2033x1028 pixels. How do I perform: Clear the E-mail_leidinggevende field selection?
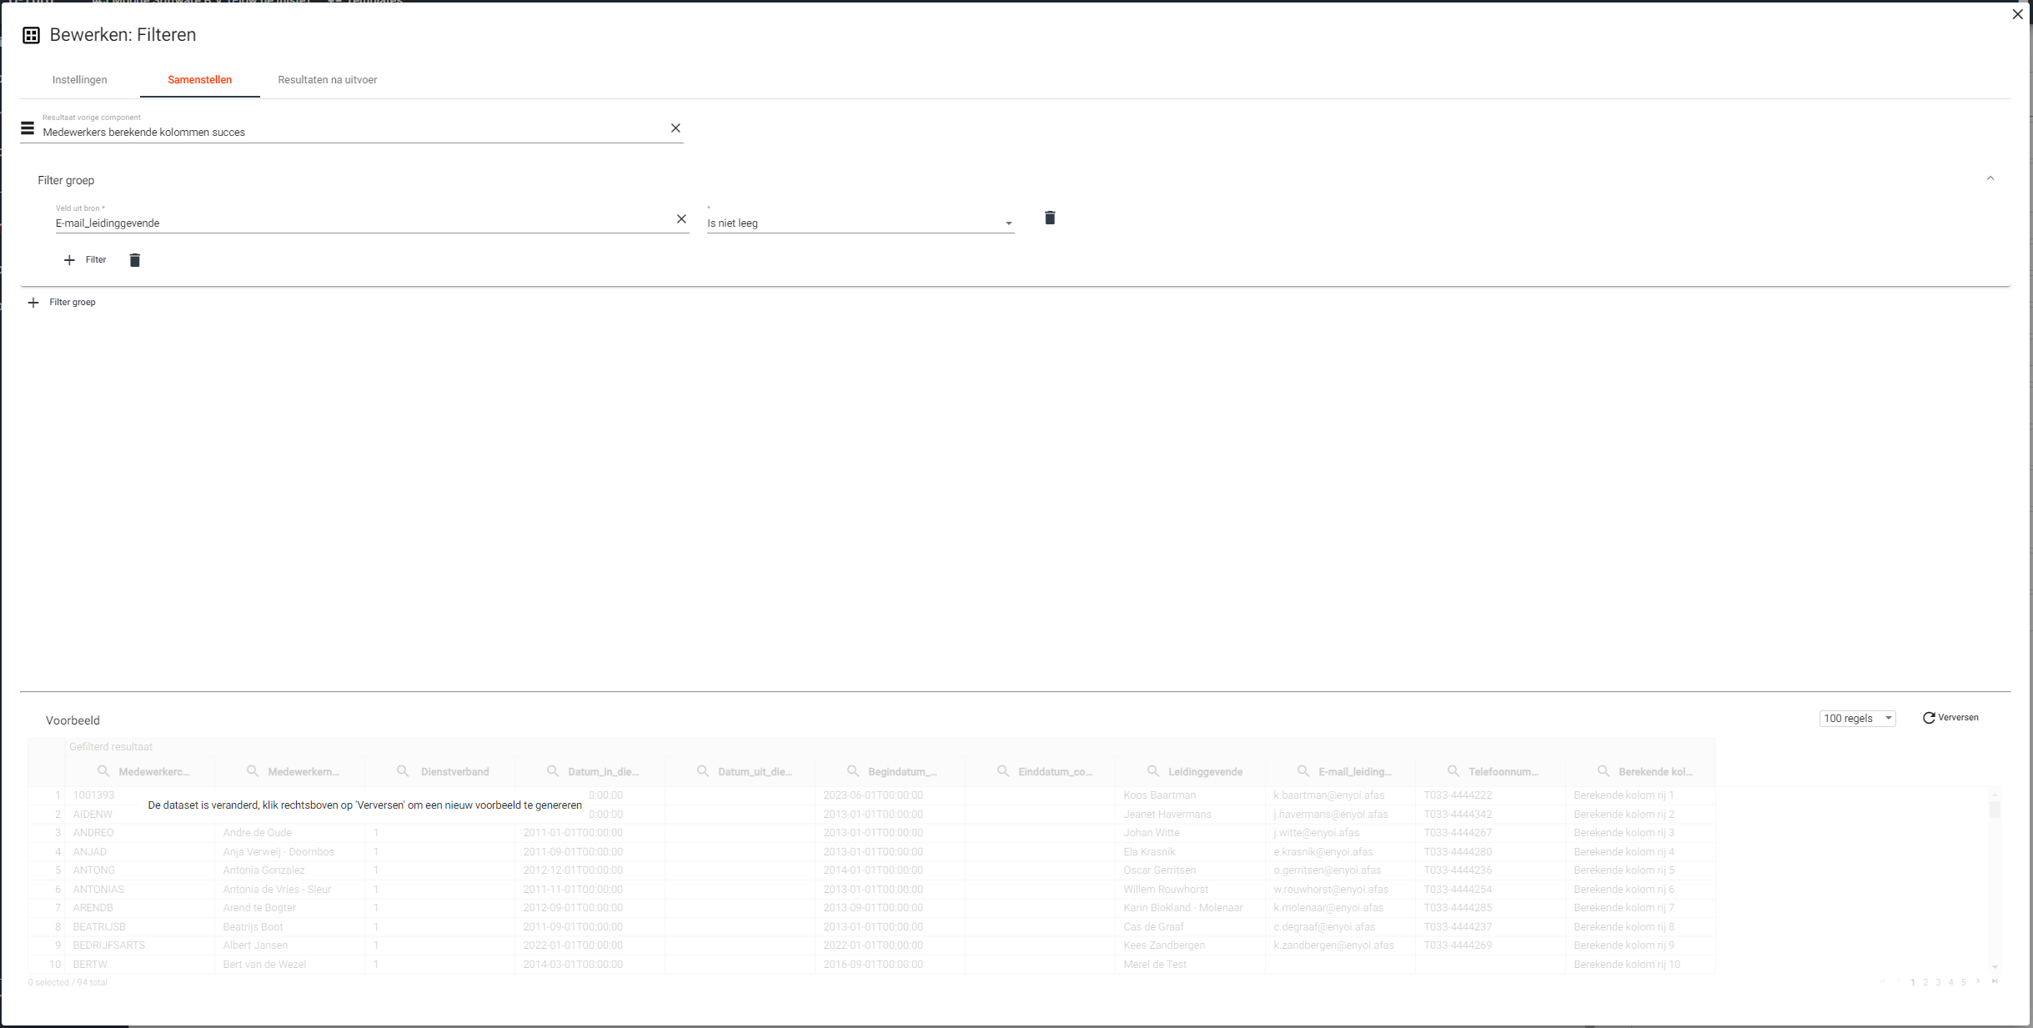681,219
